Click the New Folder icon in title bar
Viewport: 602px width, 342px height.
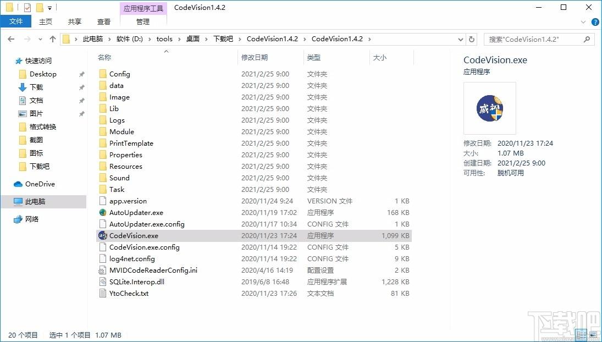pos(39,8)
